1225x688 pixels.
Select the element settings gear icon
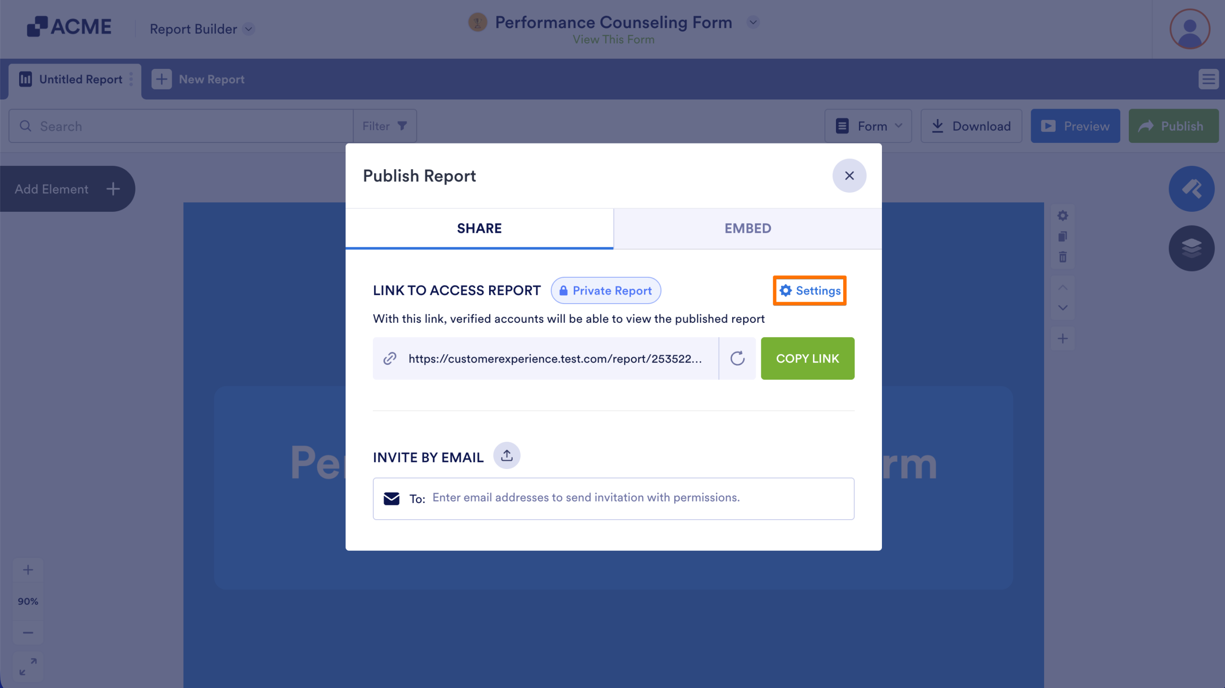click(1063, 216)
